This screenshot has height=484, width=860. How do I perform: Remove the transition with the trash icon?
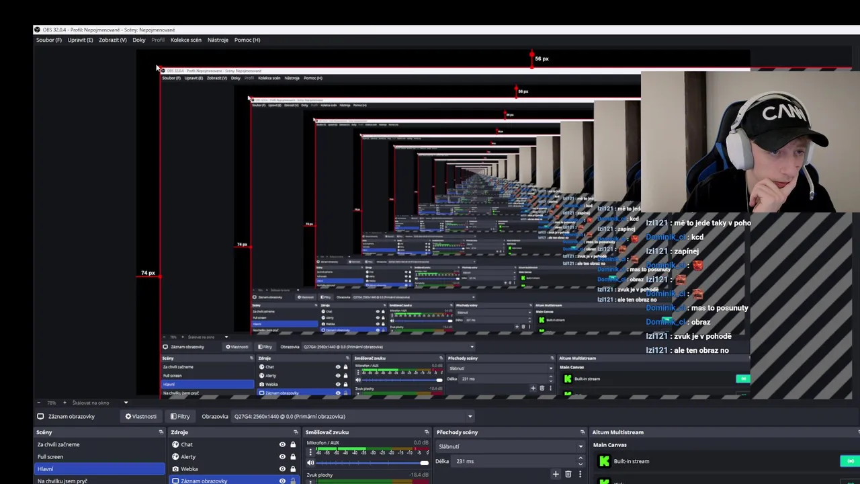(568, 475)
